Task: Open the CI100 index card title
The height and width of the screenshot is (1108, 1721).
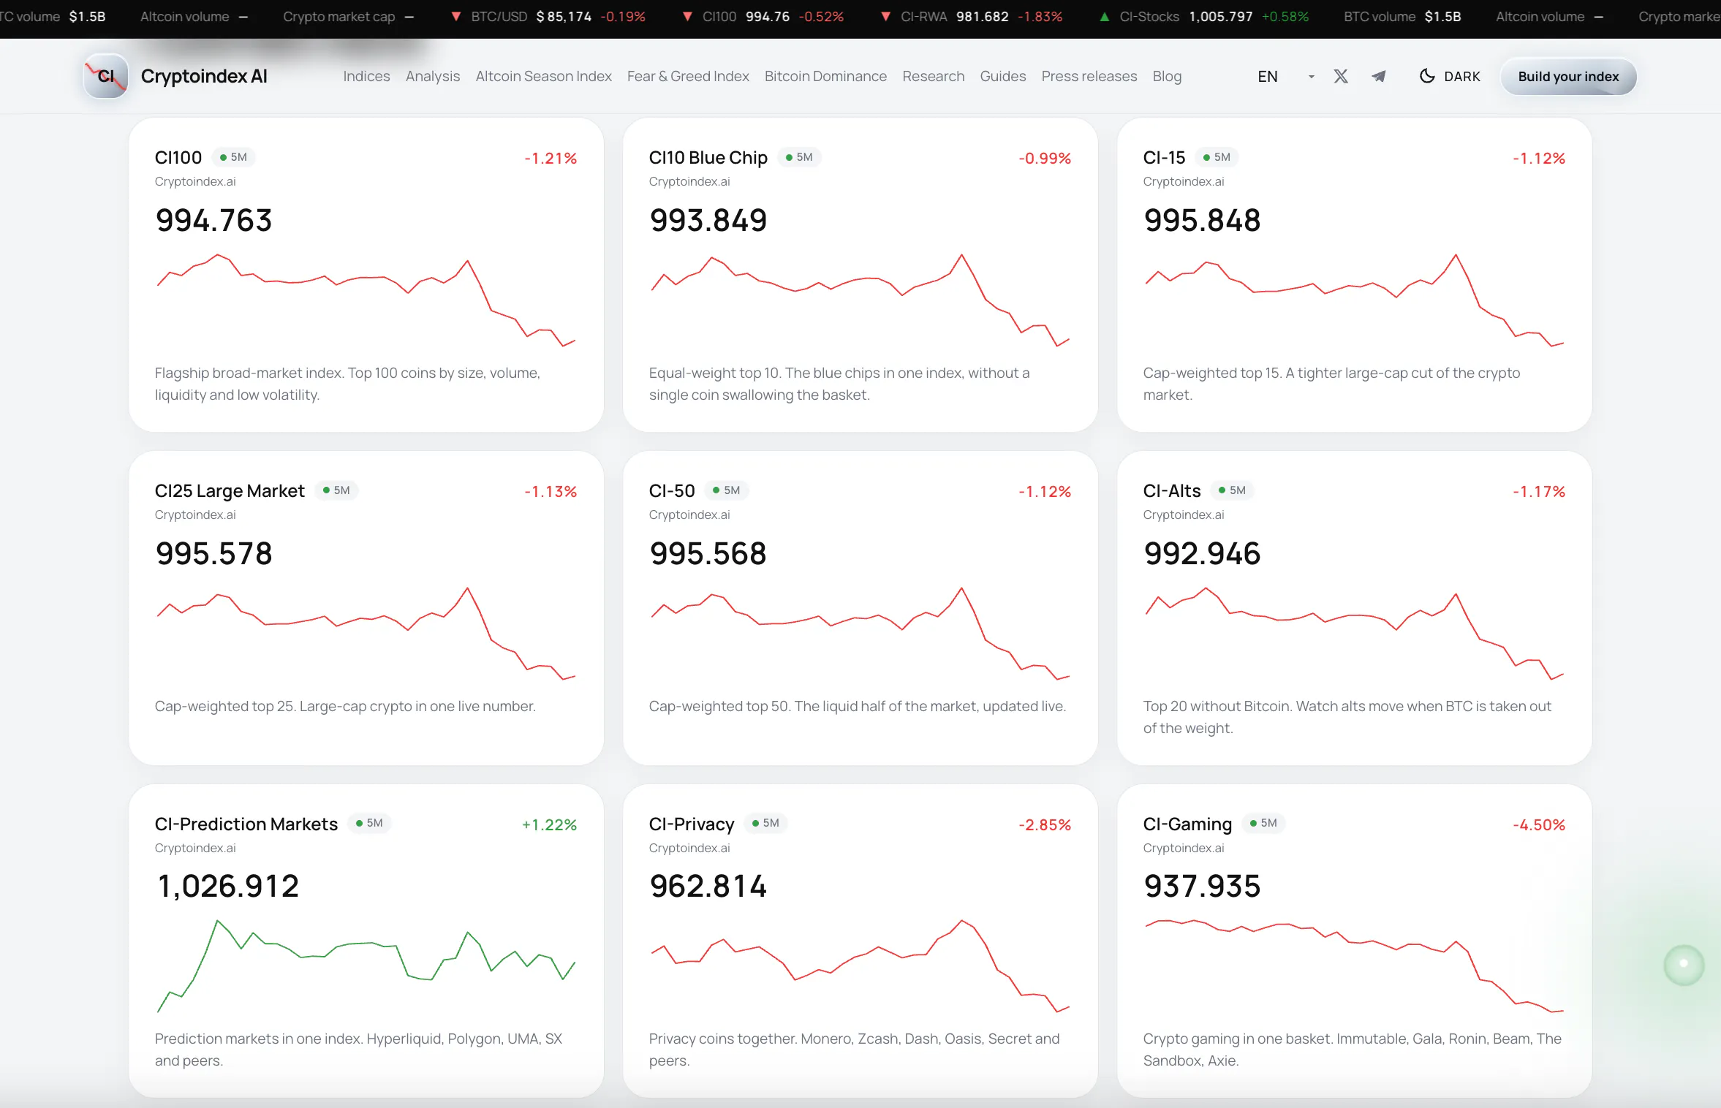Action: click(x=178, y=157)
